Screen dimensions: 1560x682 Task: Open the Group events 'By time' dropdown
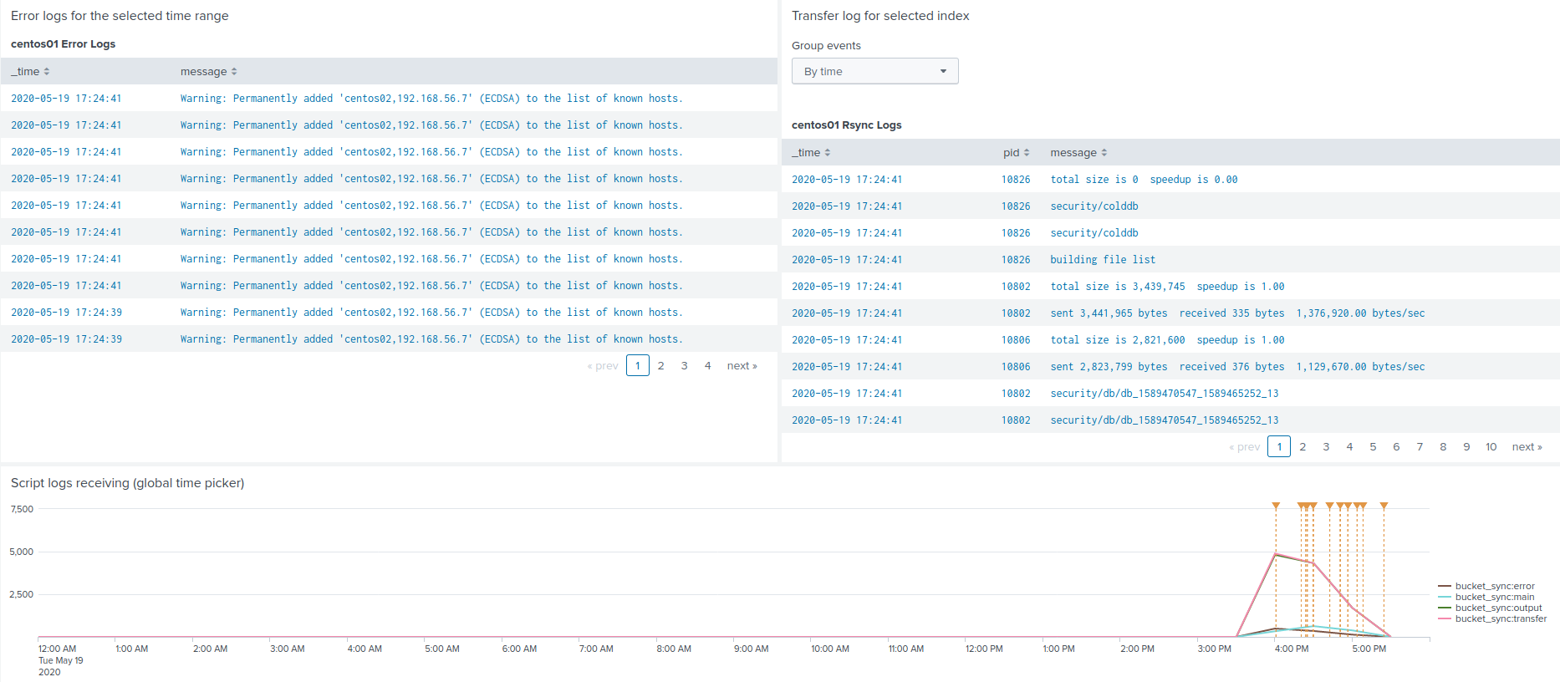[x=874, y=71]
